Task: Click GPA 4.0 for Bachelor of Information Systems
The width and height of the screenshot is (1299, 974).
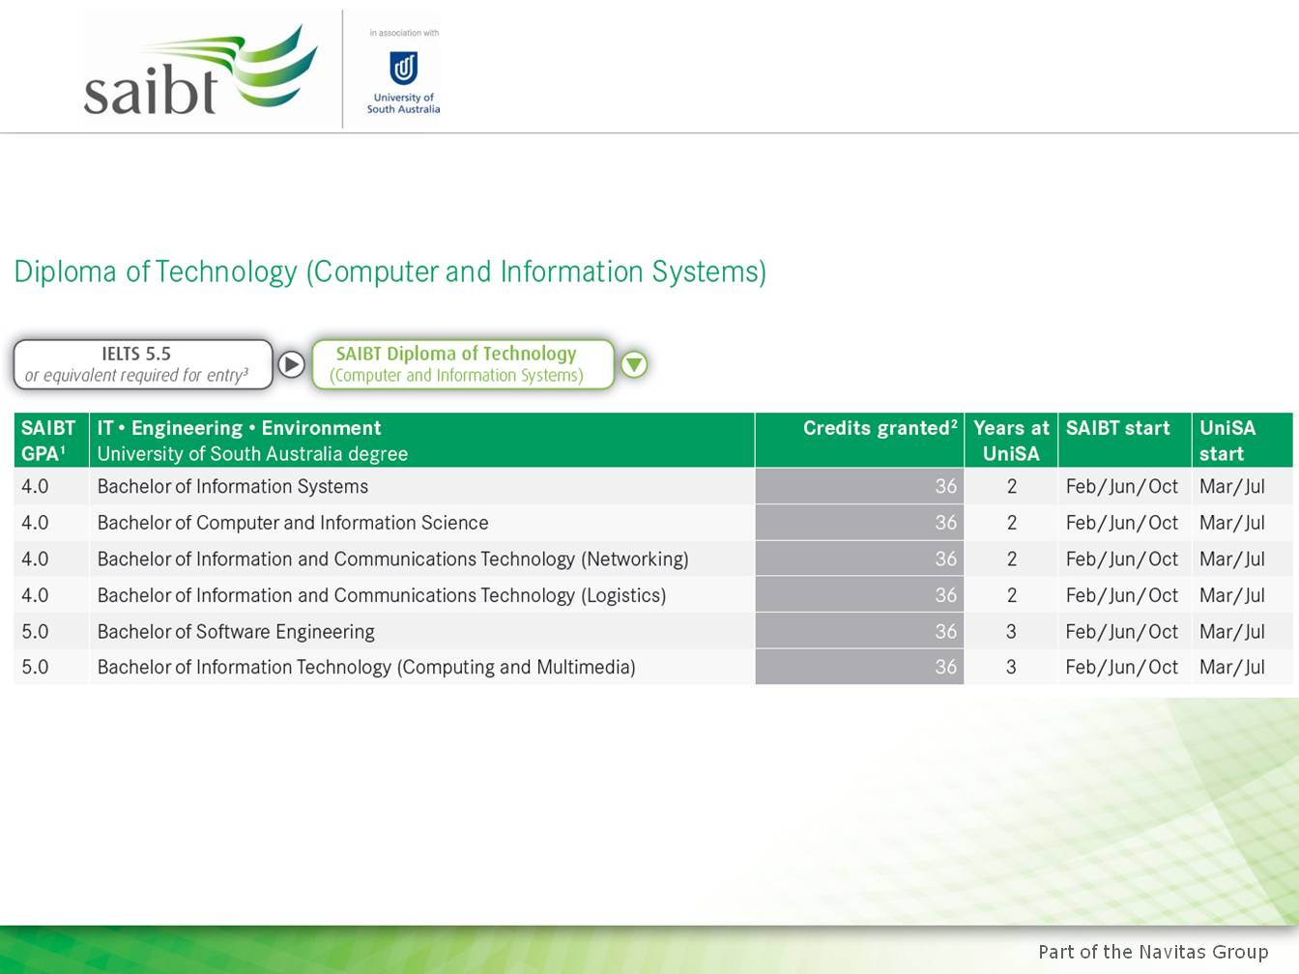Action: coord(35,487)
